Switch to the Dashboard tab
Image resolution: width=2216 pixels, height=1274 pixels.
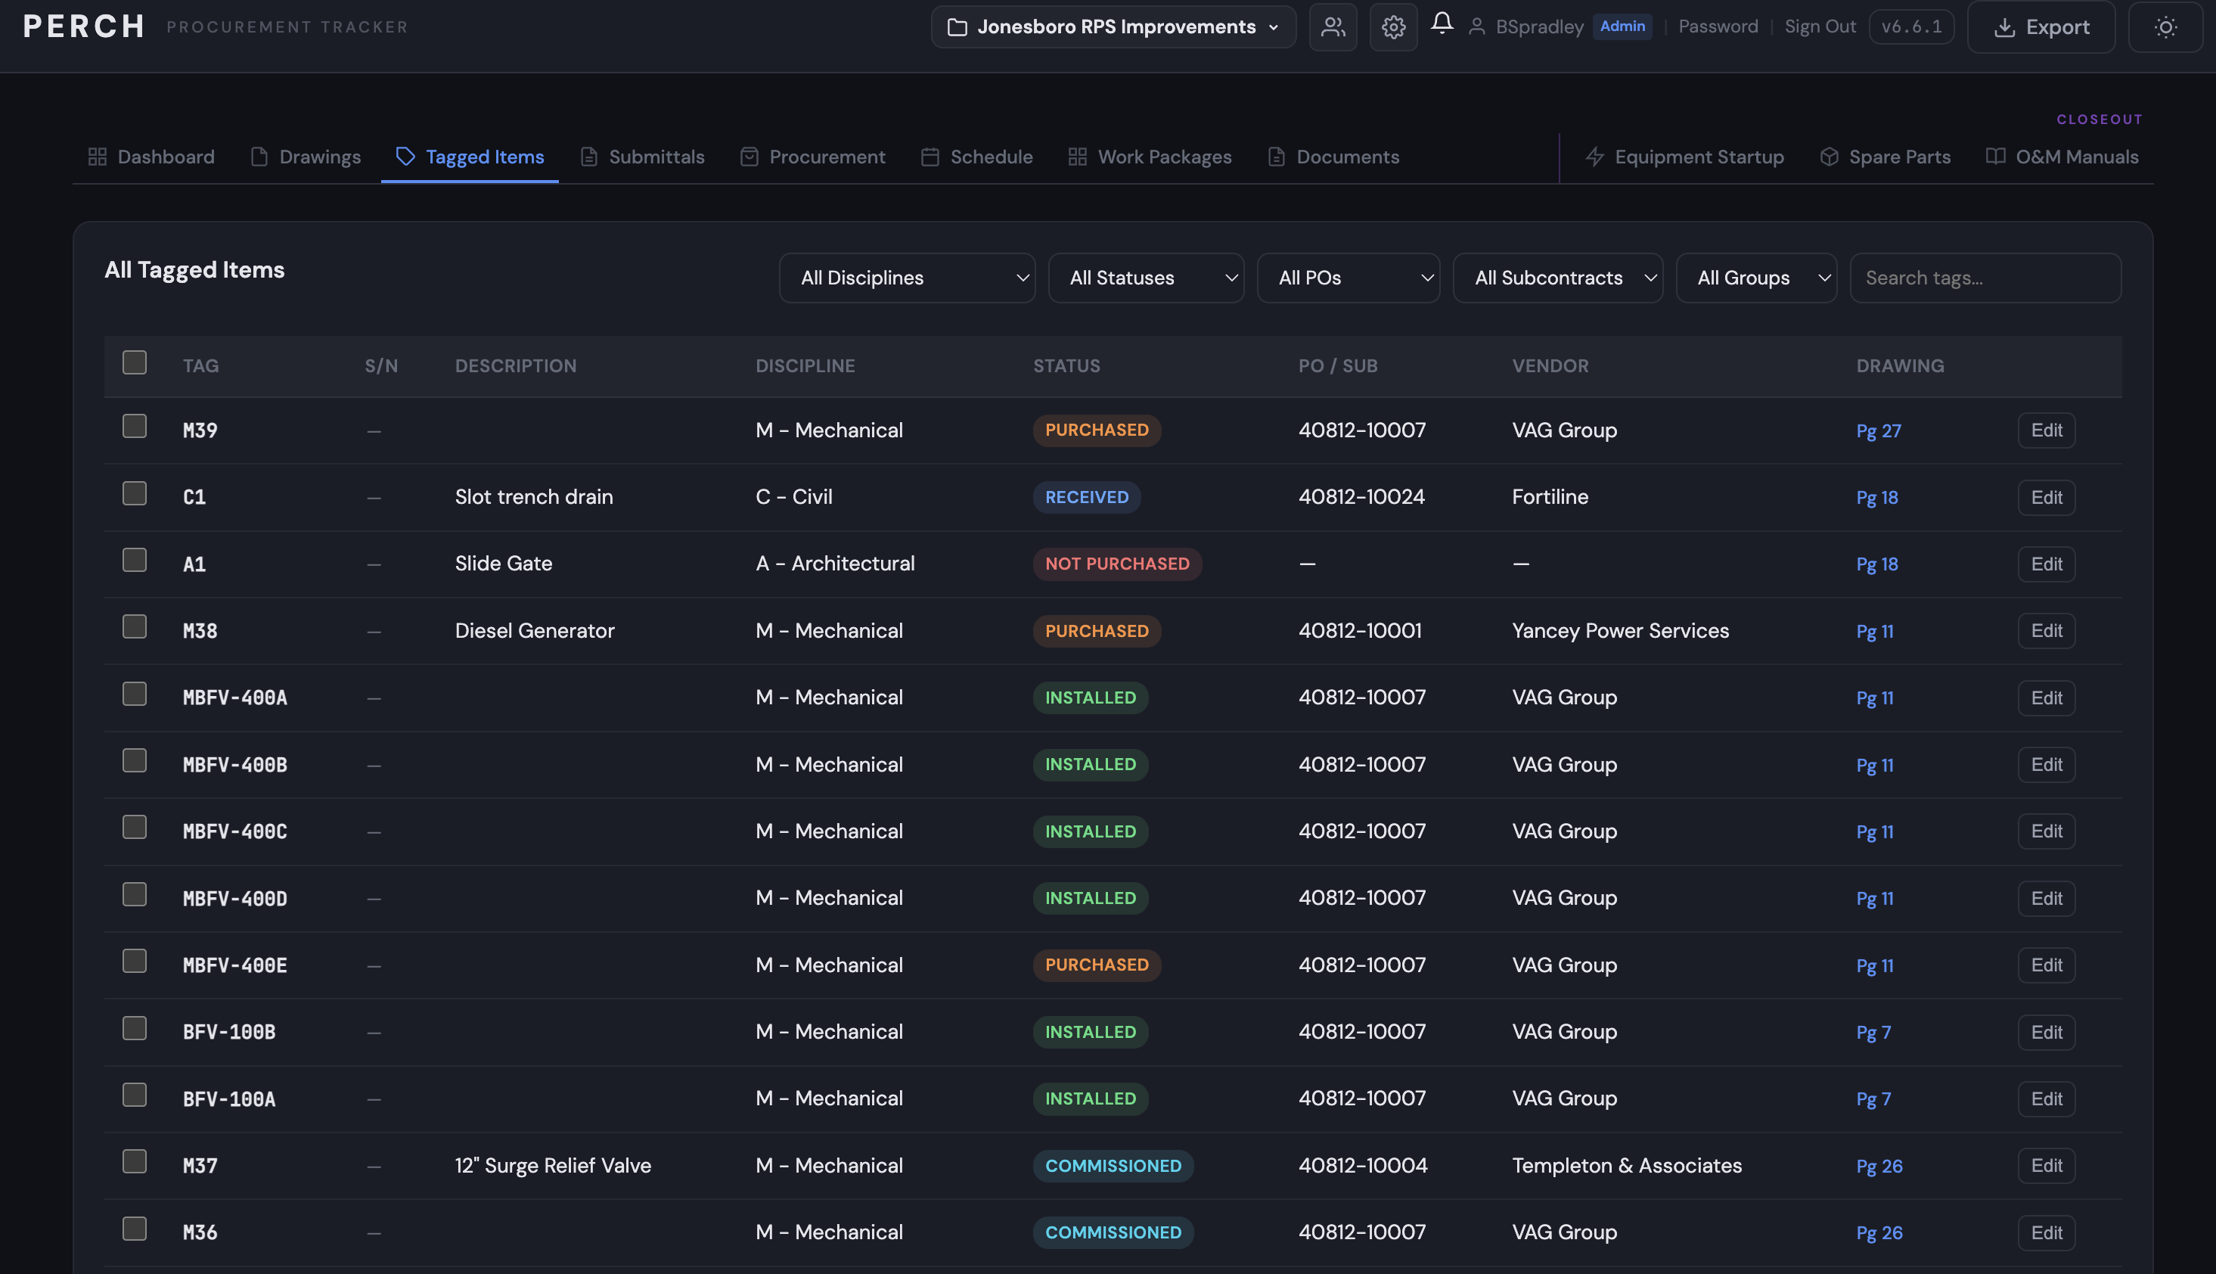point(151,157)
